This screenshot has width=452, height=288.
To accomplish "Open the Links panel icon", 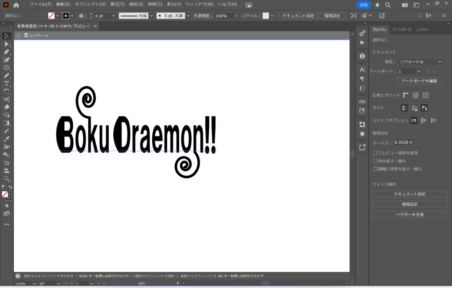I will pos(362,102).
